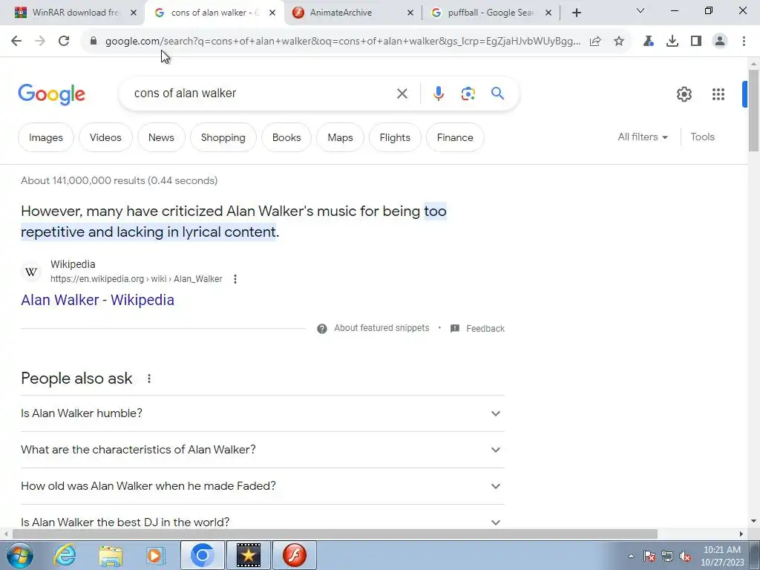The width and height of the screenshot is (760, 570).
Task: Click the horizontal scrollbar thumb
Action: point(335,534)
